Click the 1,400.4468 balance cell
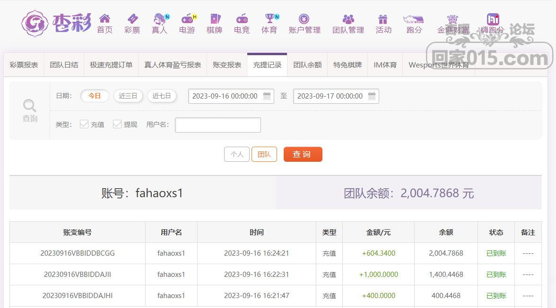The height and width of the screenshot is (308, 556). 446,275
